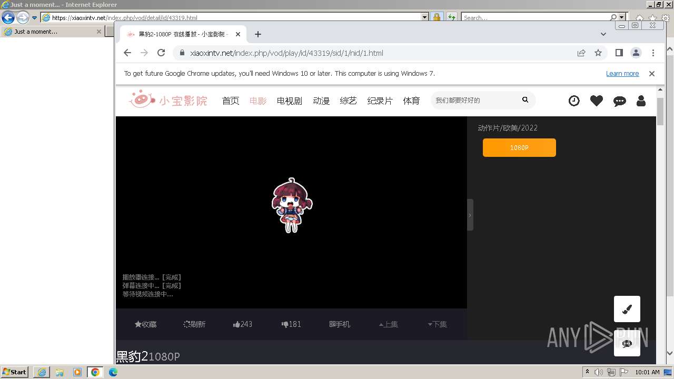Click Internet Explorer forward arrow button
The image size is (674, 379).
pos(23,17)
